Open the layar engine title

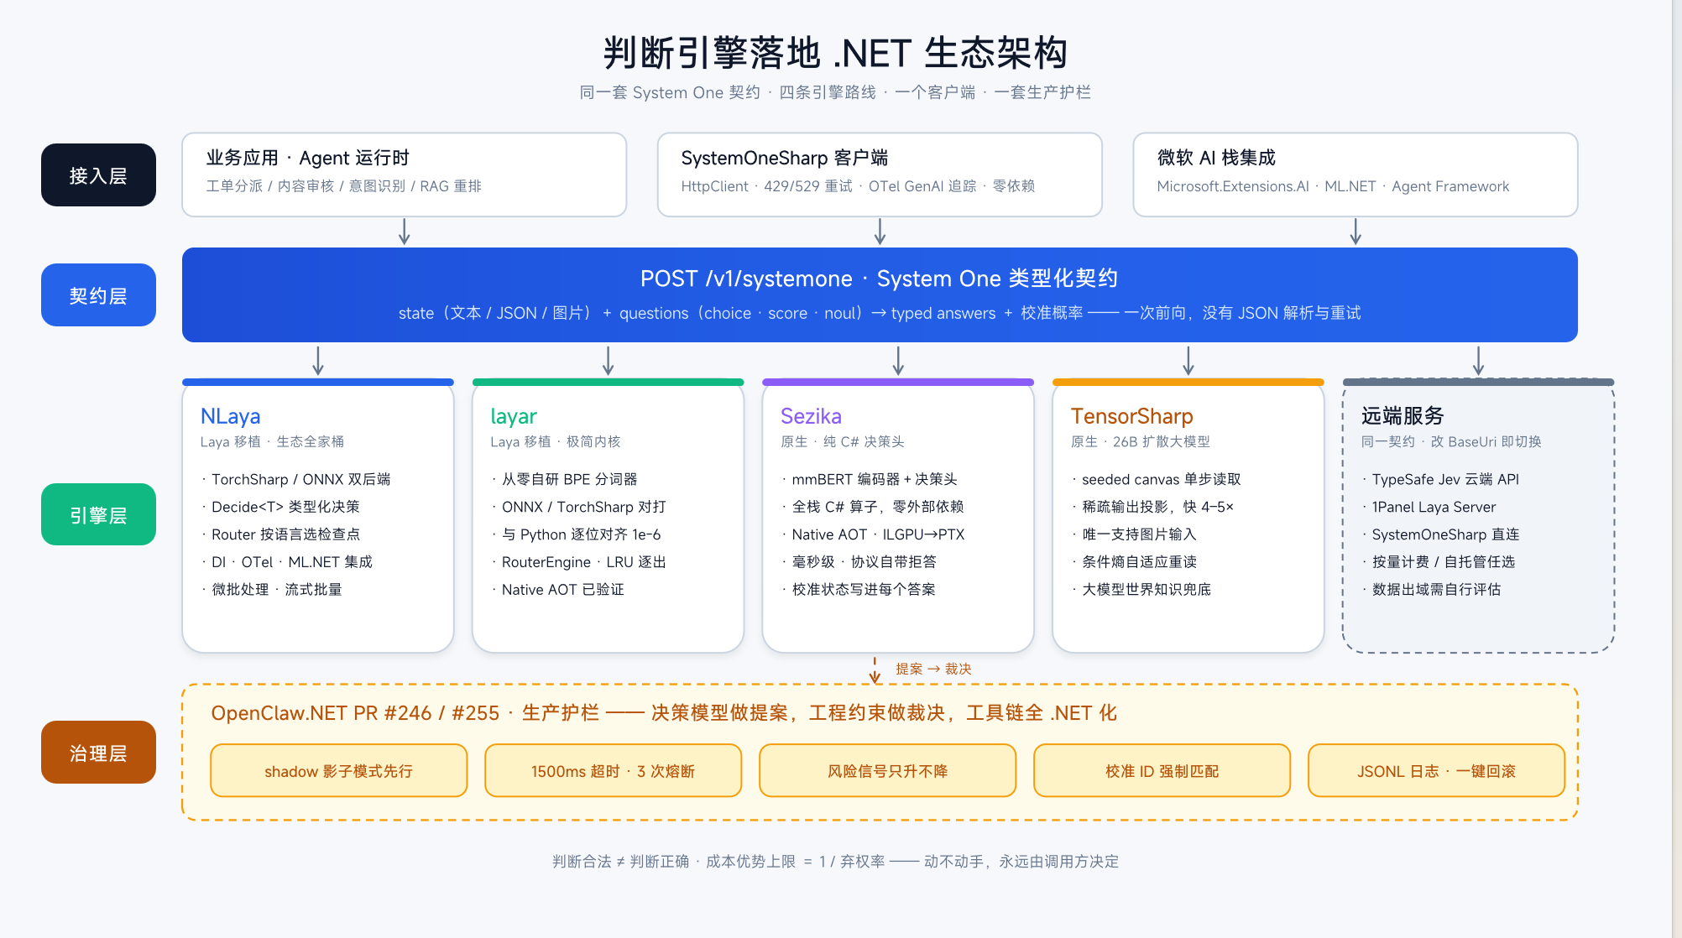pyautogui.click(x=514, y=416)
